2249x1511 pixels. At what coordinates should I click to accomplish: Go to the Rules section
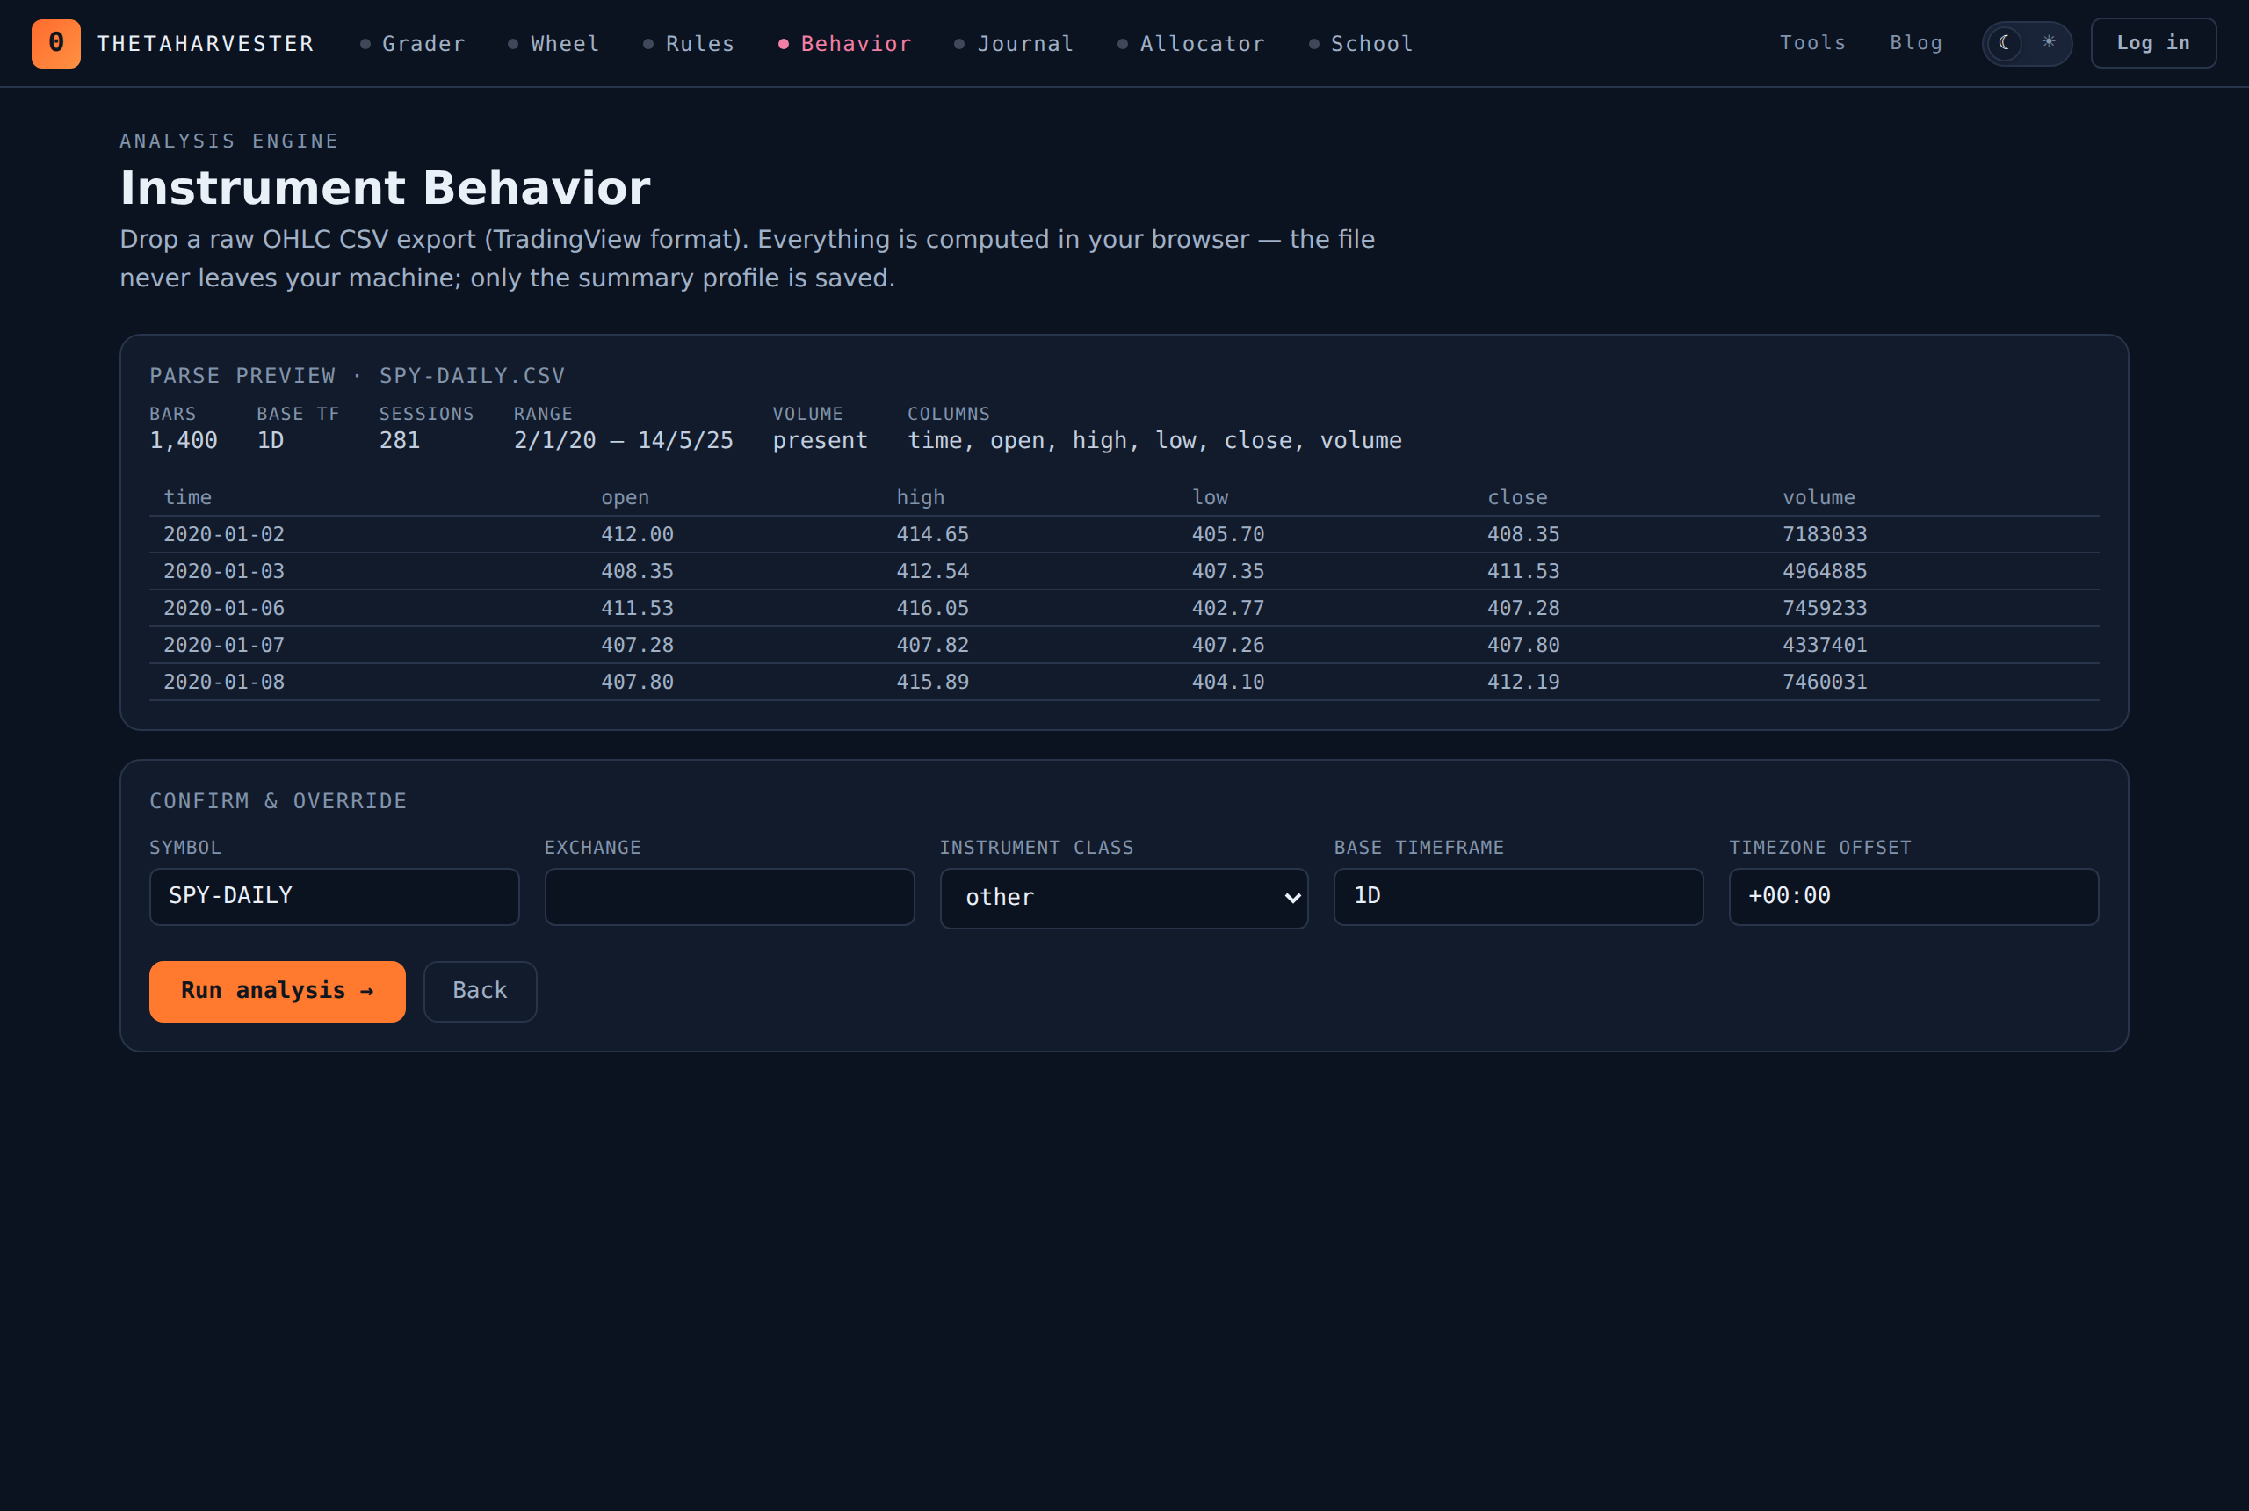[689, 44]
